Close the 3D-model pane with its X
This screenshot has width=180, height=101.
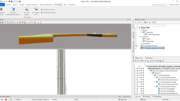130,20
